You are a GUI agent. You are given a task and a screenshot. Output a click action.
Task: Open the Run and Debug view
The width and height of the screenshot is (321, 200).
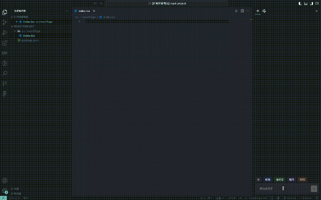[x=5, y=33]
